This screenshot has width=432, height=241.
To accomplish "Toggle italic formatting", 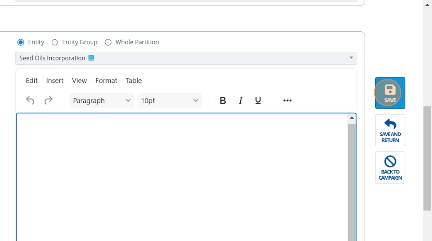I will click(241, 101).
